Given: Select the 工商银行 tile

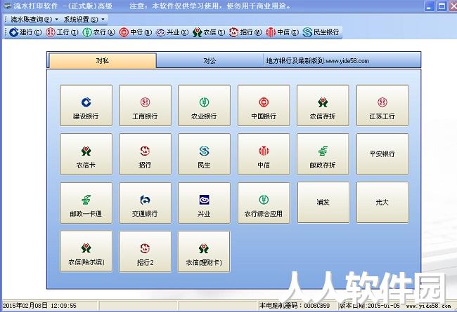Looking at the screenshot, I should (145, 106).
